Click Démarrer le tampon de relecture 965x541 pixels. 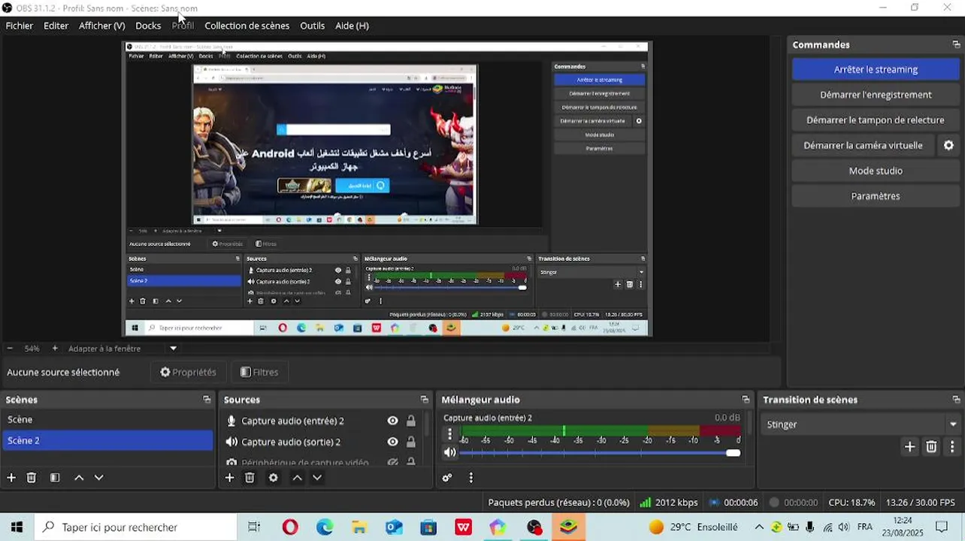[x=876, y=120]
